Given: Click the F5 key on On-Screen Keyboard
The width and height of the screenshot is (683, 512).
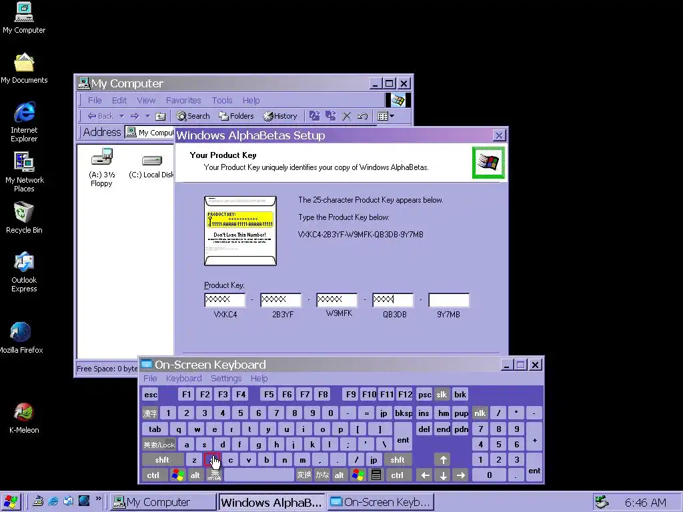Looking at the screenshot, I should pyautogui.click(x=269, y=395).
